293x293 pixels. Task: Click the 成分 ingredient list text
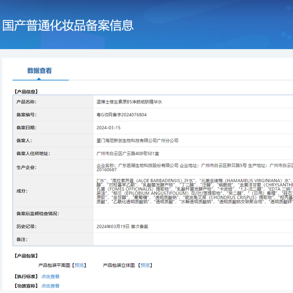pos(195,191)
